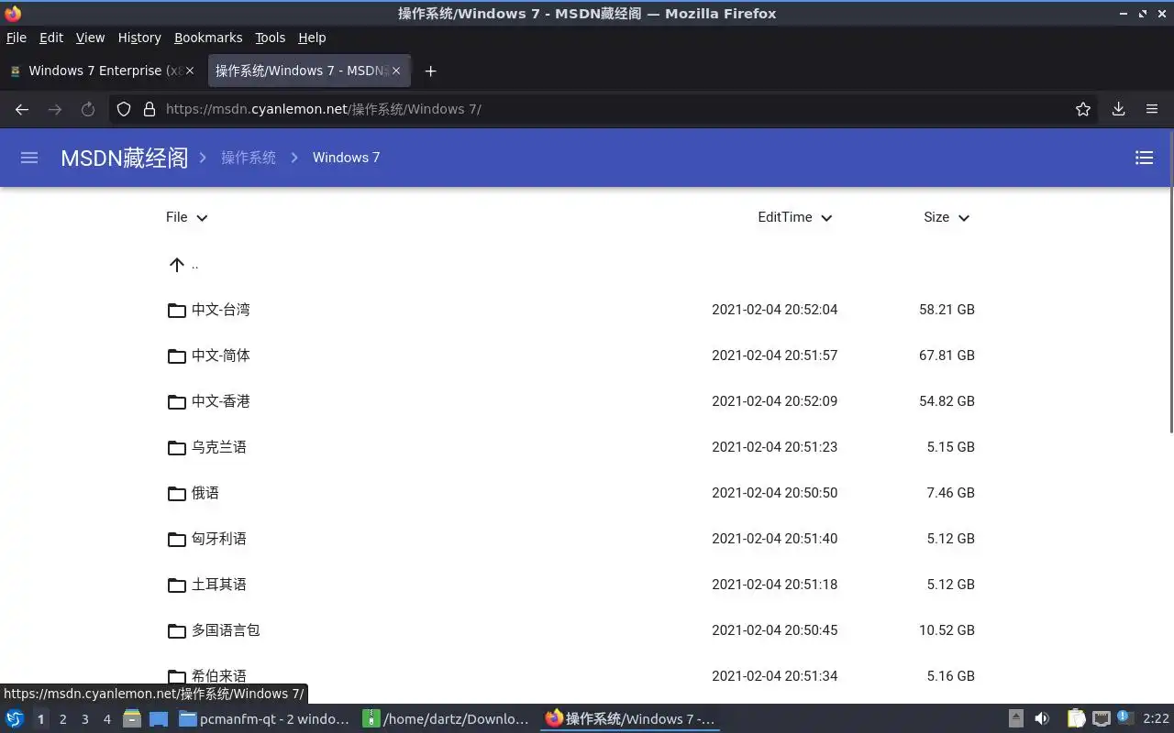The image size is (1174, 733).
Task: Click the show desktop icon in taskbar
Action: point(159,719)
